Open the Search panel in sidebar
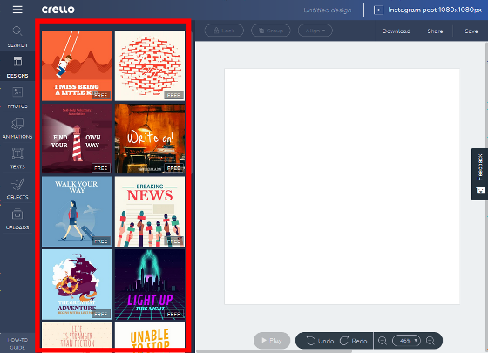488x353 pixels. coord(17,37)
